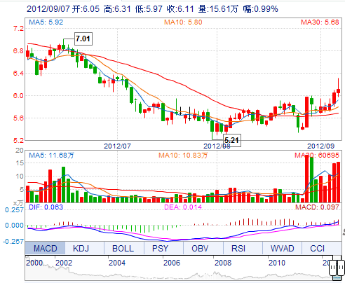Jump to 2002 on the history timeline
Viewport: 345px width, 283px height.
point(64,263)
